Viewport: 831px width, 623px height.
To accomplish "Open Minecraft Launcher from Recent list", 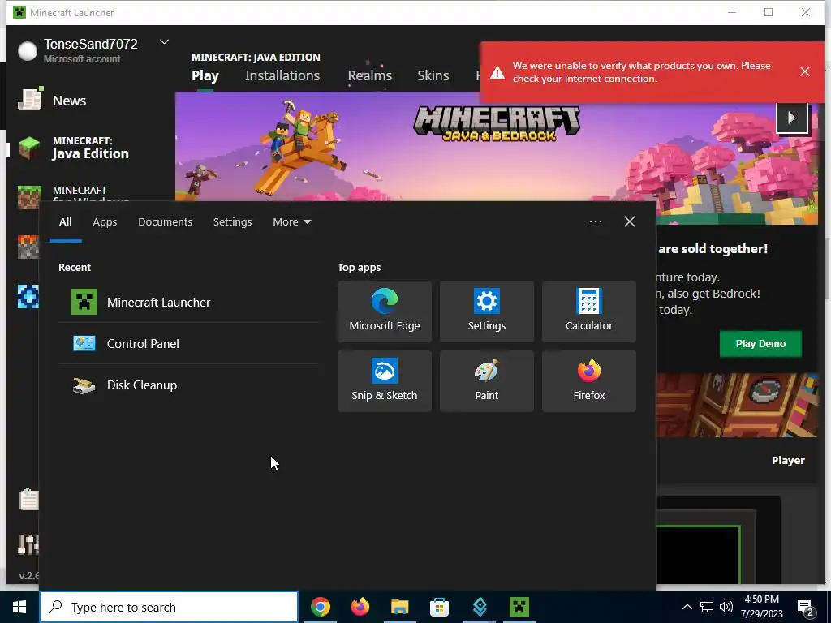I will point(188,302).
